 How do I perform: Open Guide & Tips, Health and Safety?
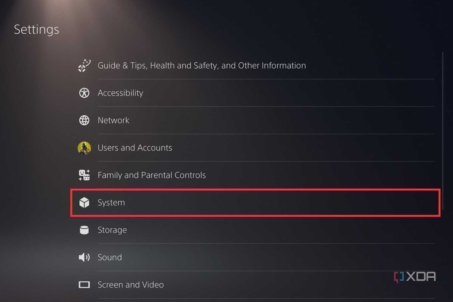[x=202, y=65]
